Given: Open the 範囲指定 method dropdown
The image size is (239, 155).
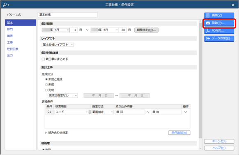Looking at the screenshot, I should pyautogui.click(x=102, y=112).
